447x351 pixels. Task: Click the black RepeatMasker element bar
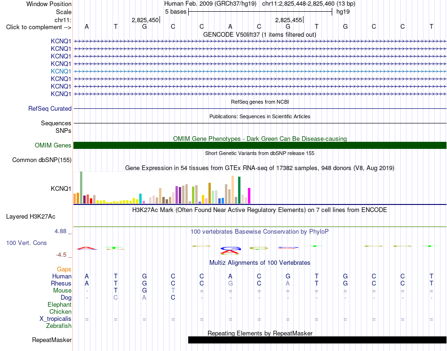(317, 340)
